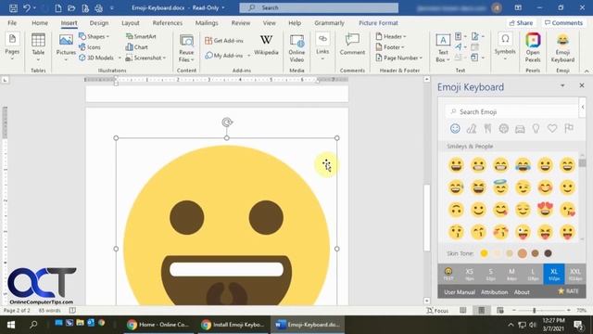The height and width of the screenshot is (334, 593).
Task: Choose XL emoji size
Action: point(554,274)
